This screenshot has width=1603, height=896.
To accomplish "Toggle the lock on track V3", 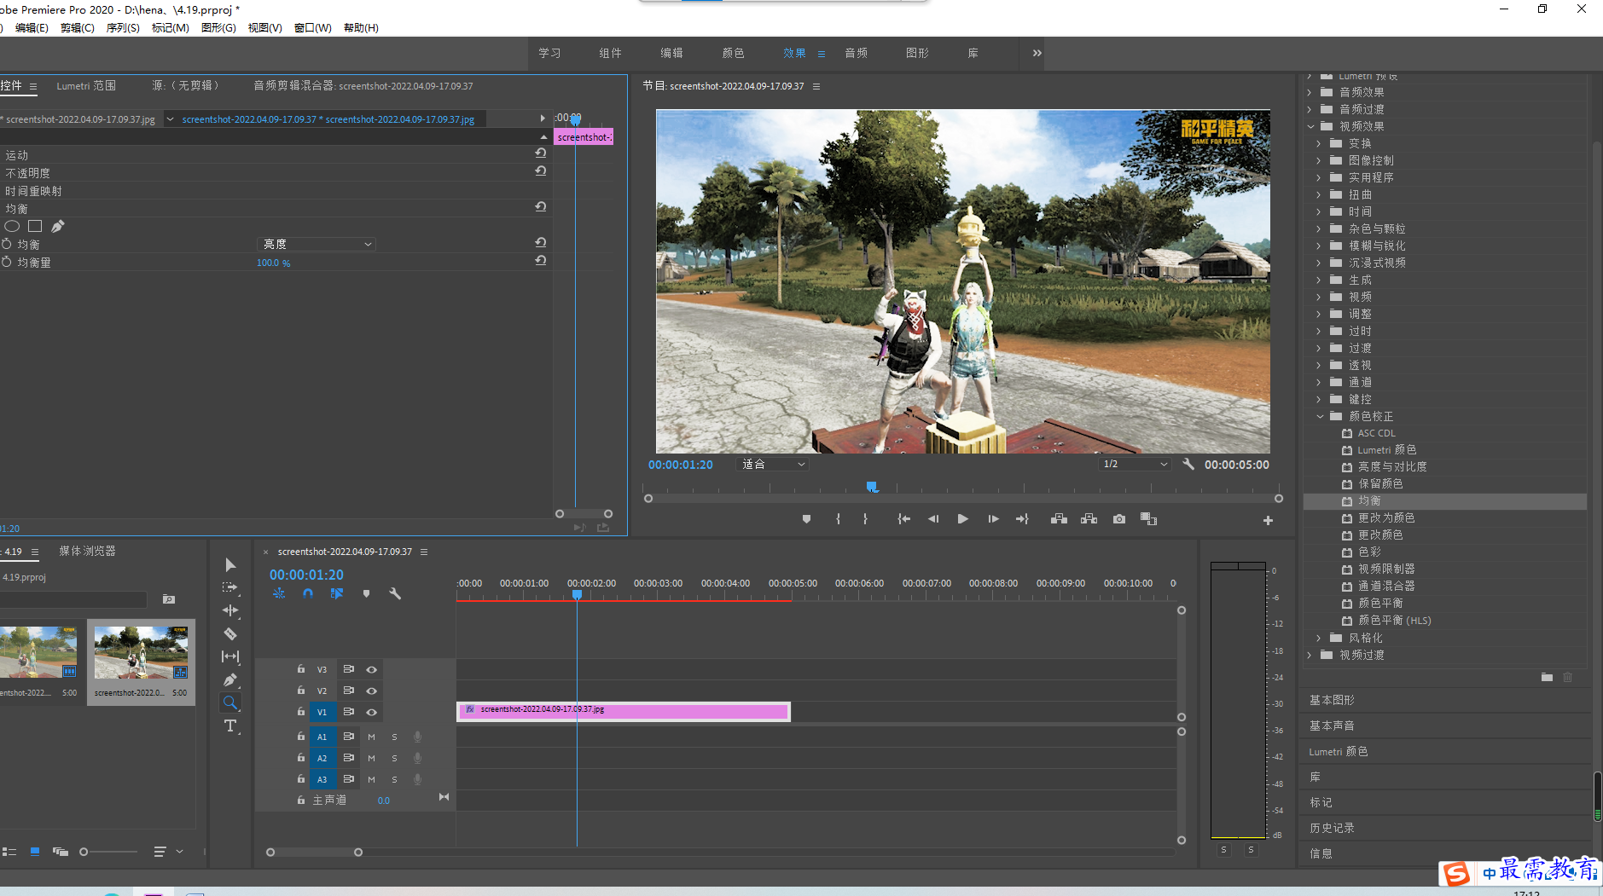I will pos(300,669).
